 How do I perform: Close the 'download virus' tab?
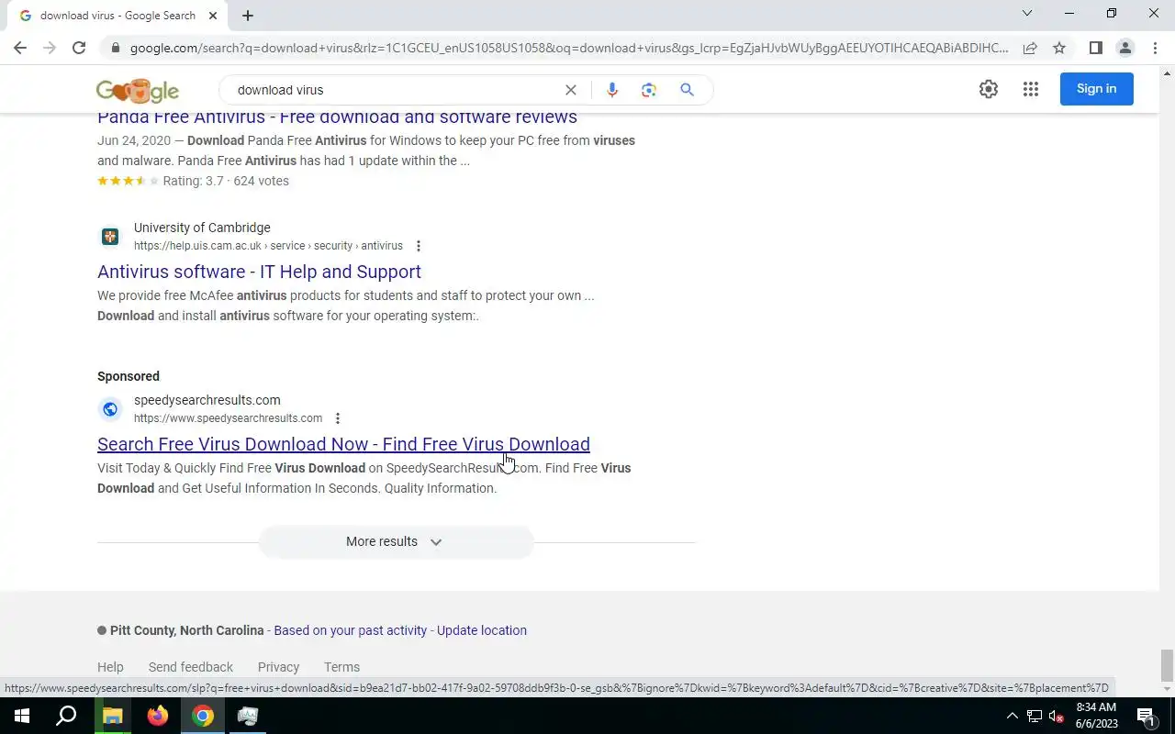click(213, 16)
